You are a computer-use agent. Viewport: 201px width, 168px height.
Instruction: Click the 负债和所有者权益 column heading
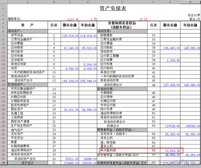click(122, 25)
